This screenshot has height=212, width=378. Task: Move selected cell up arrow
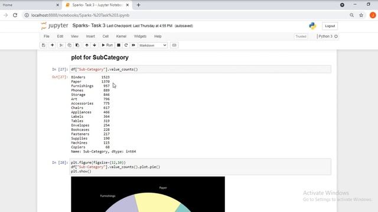coord(87,45)
